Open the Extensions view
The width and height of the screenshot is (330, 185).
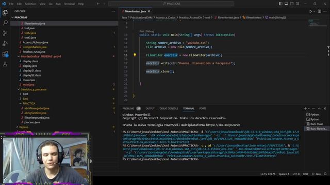[5, 54]
